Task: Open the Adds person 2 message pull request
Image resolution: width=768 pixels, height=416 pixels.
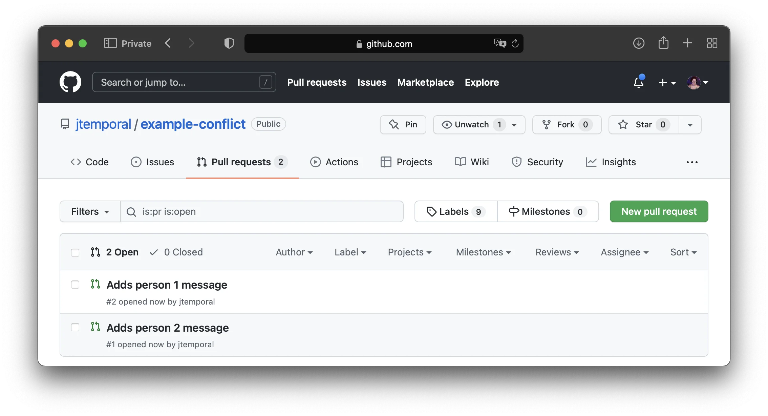Action: pyautogui.click(x=168, y=328)
